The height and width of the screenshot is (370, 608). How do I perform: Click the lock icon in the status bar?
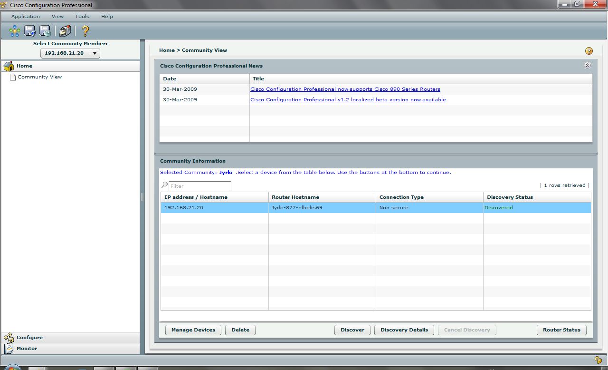click(x=598, y=360)
